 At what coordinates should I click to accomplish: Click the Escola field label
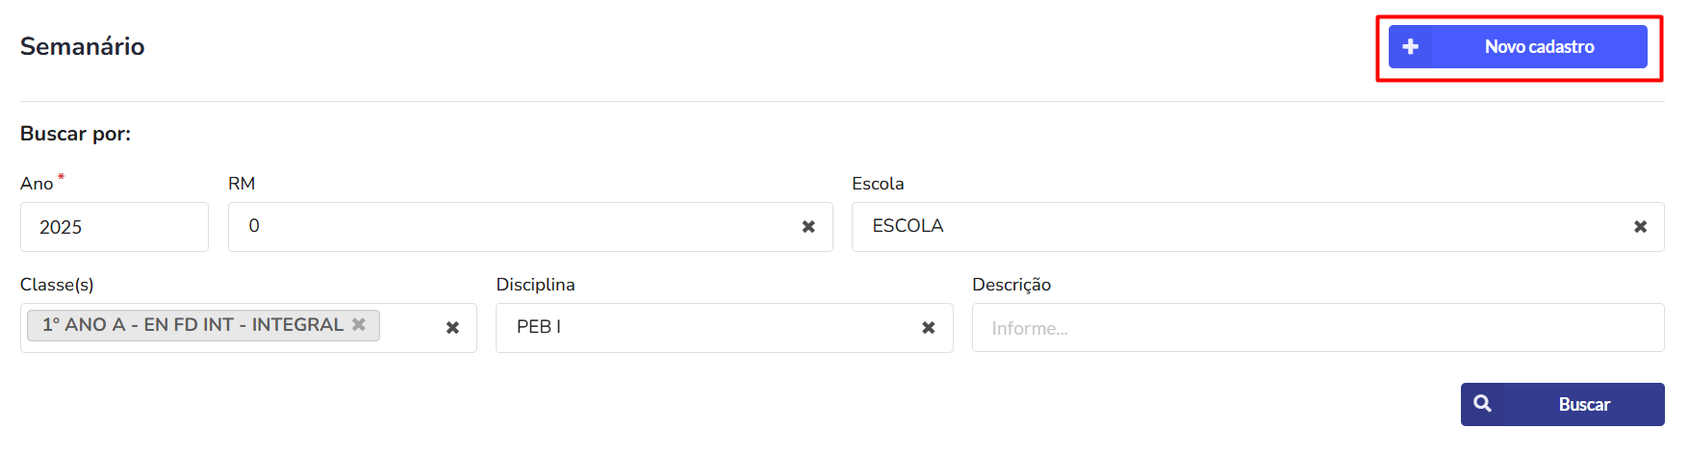(878, 183)
